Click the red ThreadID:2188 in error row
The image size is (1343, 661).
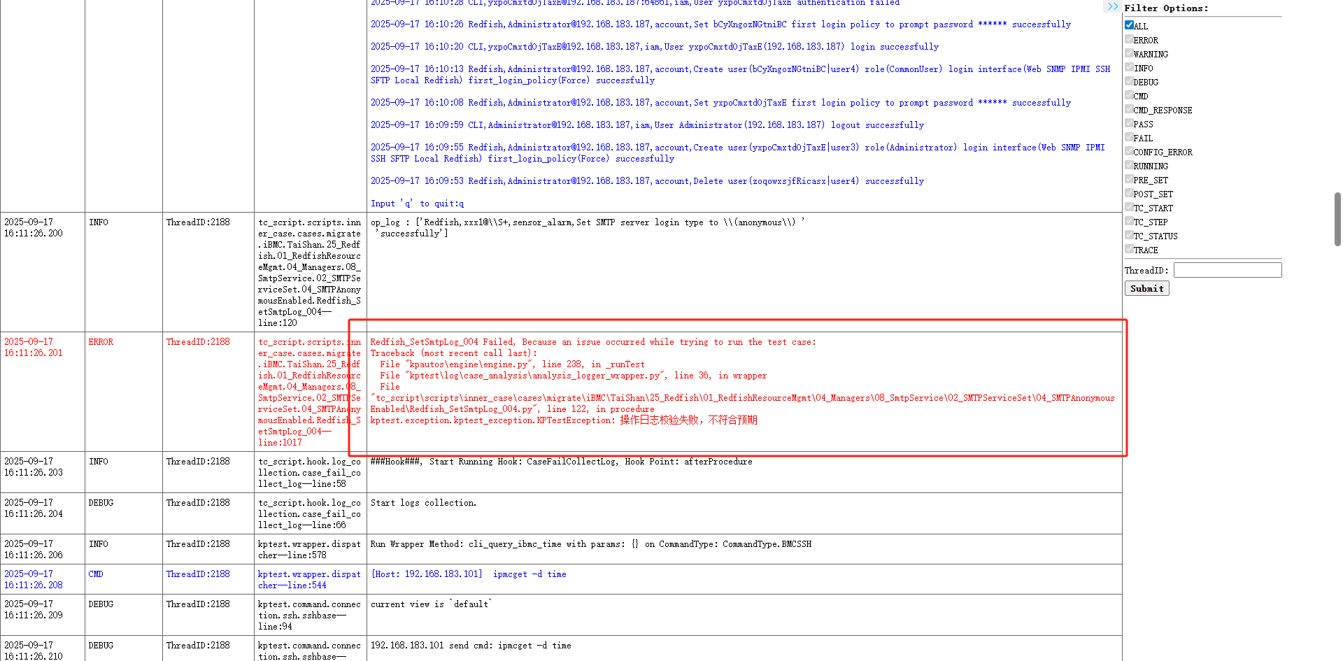point(198,342)
